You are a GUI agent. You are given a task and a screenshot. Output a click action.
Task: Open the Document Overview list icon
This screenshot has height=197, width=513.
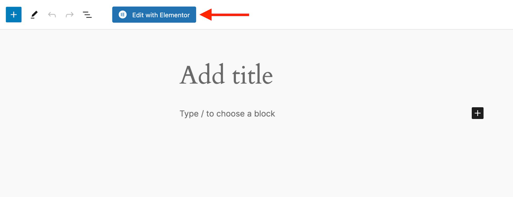point(87,14)
